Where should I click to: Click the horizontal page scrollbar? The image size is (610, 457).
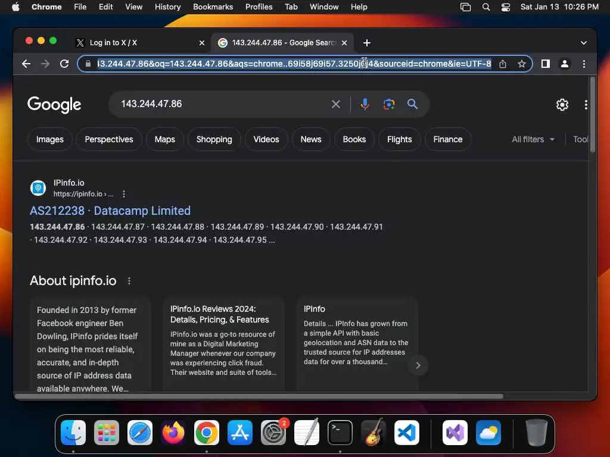(x=259, y=396)
